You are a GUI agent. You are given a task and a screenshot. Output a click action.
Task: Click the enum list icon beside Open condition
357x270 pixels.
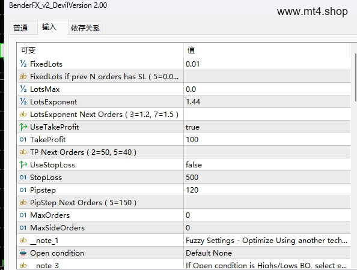point(23,253)
